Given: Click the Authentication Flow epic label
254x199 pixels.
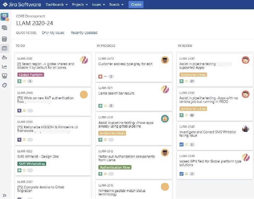Looking at the screenshot, I should tap(115, 167).
